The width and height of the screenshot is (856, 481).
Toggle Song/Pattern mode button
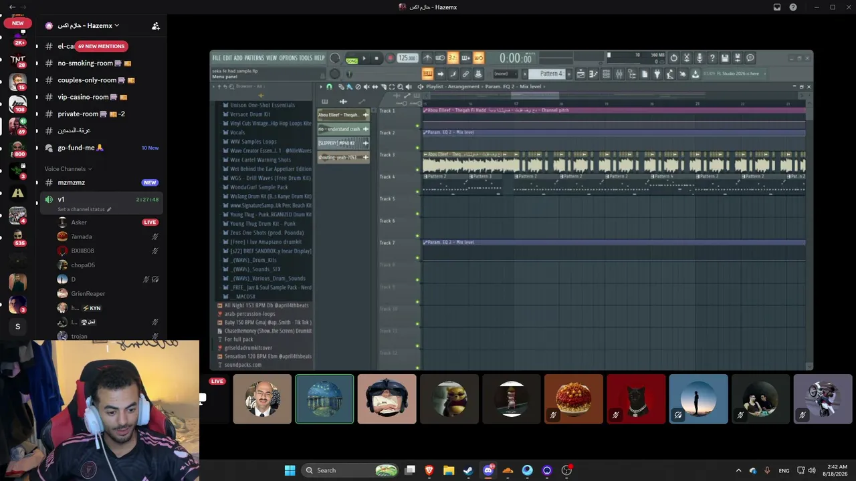[x=352, y=59]
